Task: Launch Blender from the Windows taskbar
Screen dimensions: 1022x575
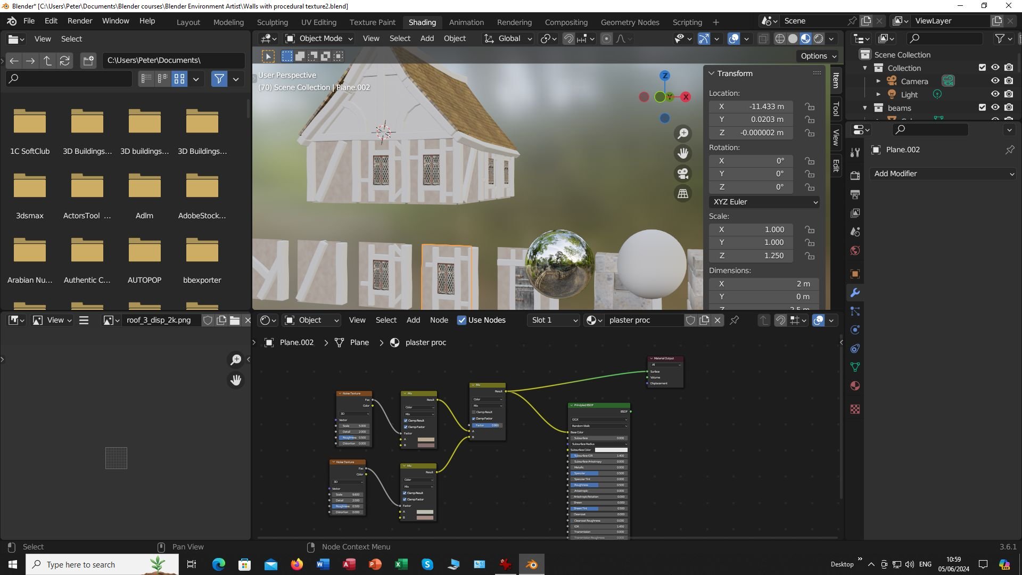Action: click(531, 564)
